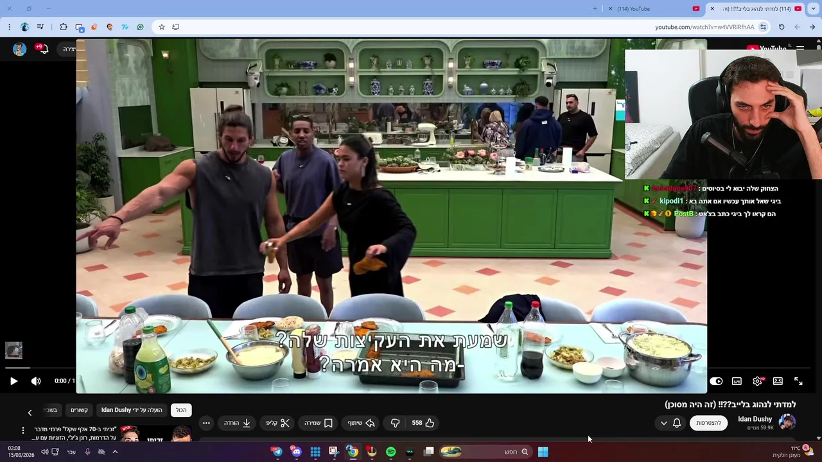Viewport: 822px width, 462px height.
Task: Click the install-app icon in address bar
Action: [175, 27]
